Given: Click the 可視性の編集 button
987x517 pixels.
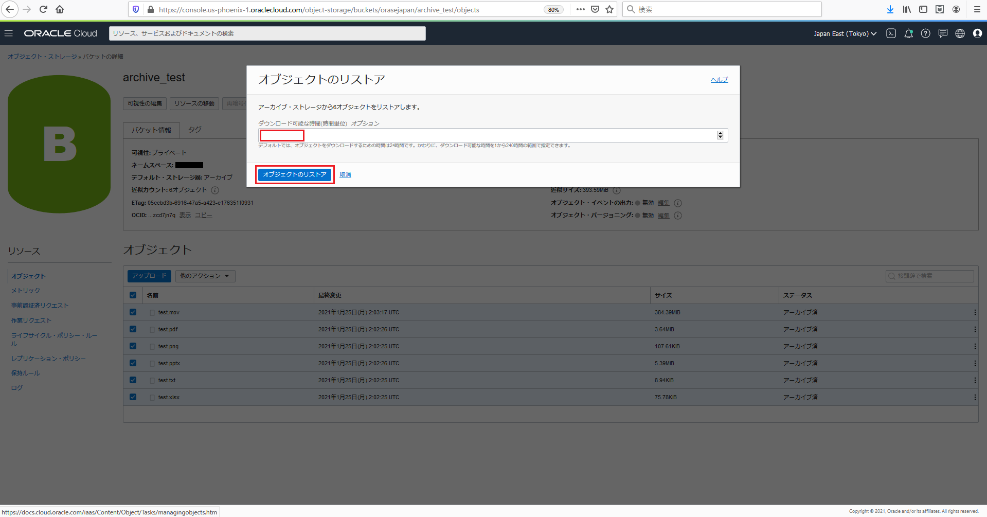Looking at the screenshot, I should click(145, 103).
